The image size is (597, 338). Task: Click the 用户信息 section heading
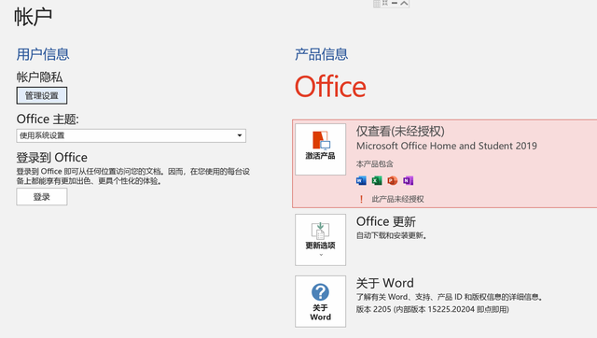point(43,54)
